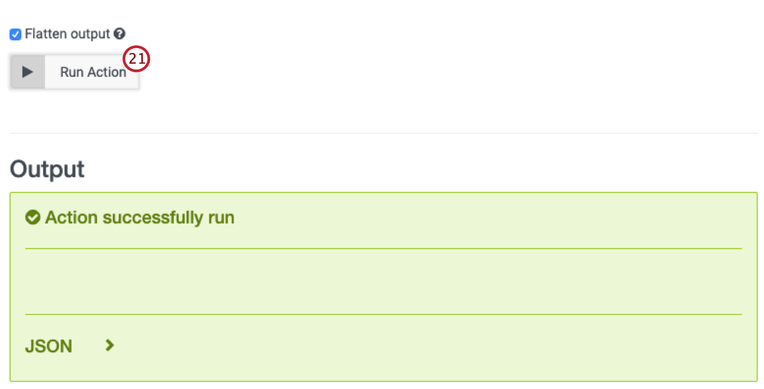Click the play icon on Run Action

coord(27,71)
